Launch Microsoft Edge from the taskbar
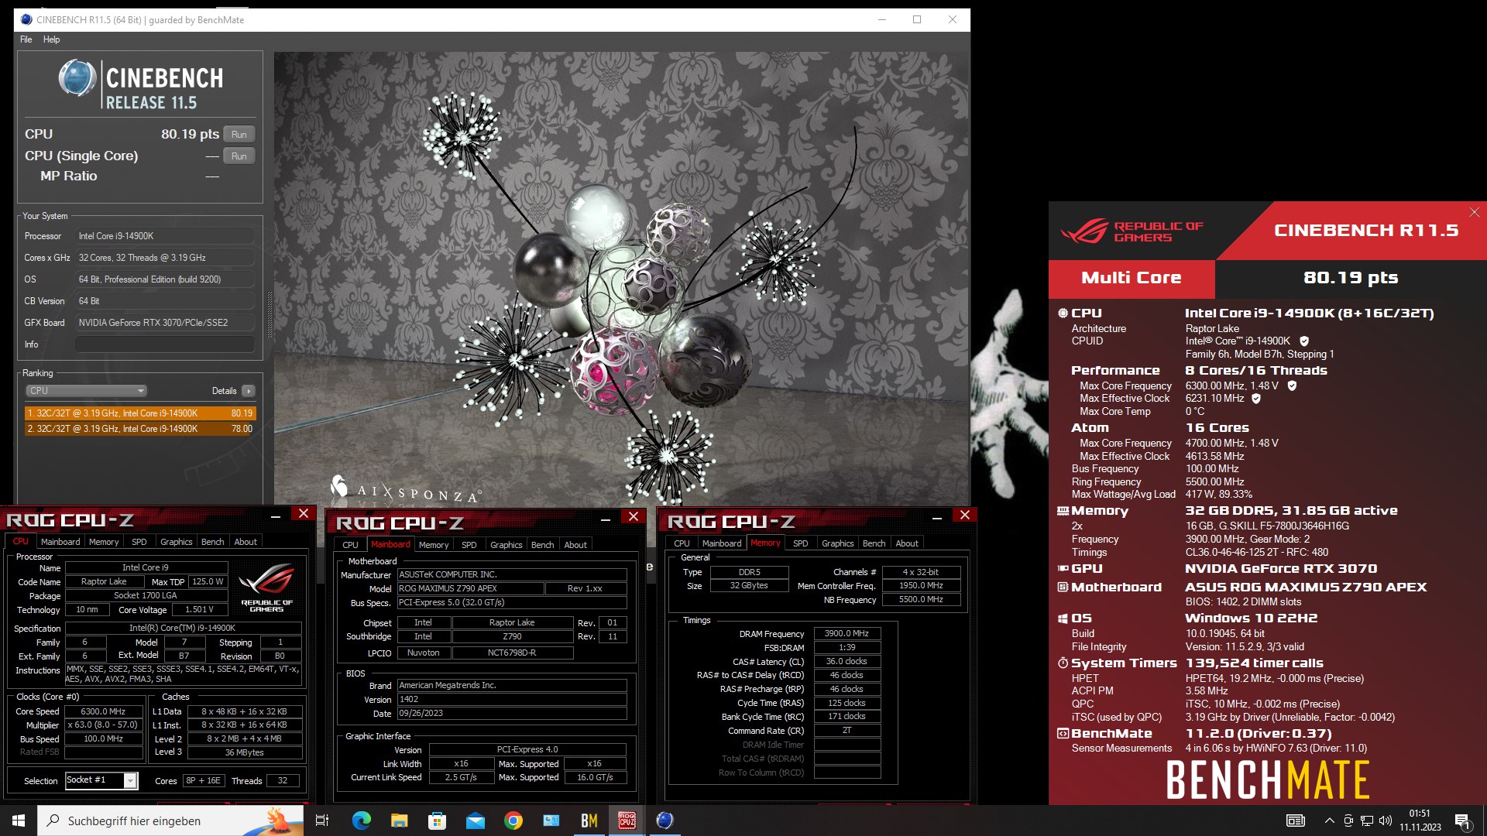This screenshot has width=1487, height=836. click(361, 821)
